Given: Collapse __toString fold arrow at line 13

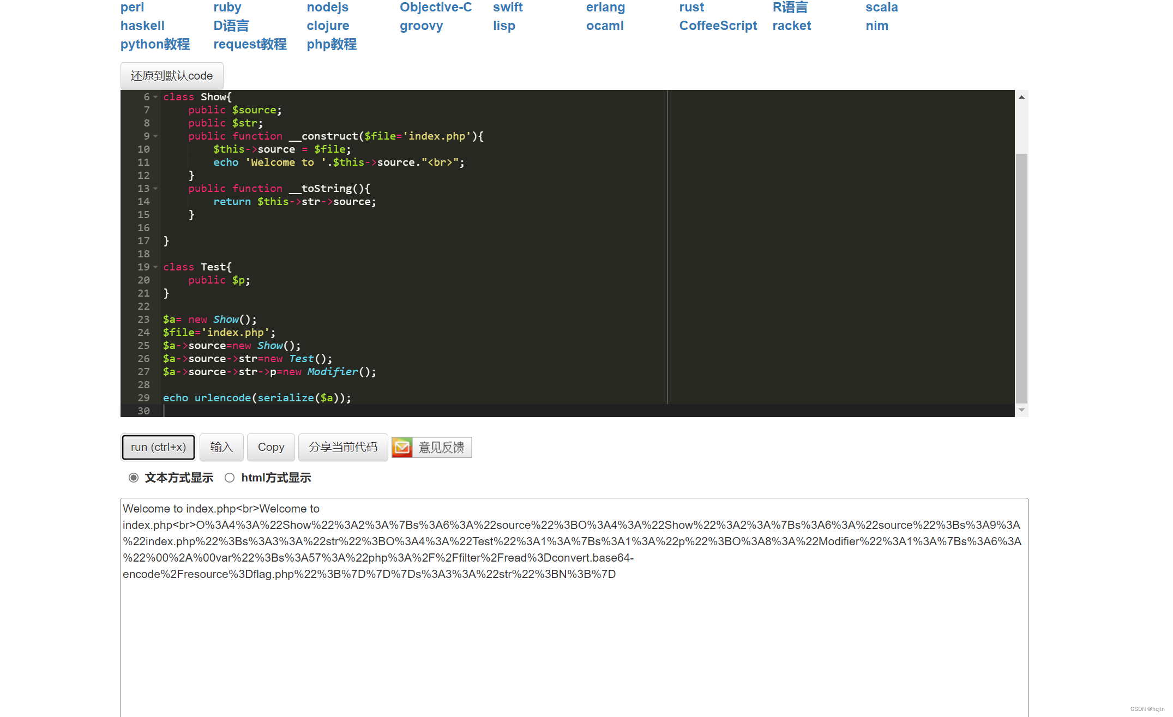Looking at the screenshot, I should [x=155, y=189].
